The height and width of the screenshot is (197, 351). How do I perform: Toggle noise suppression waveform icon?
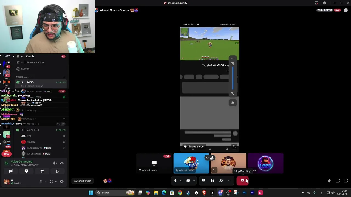55,163
